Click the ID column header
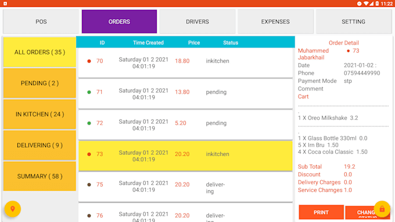This screenshot has height=222, width=395. pos(102,43)
